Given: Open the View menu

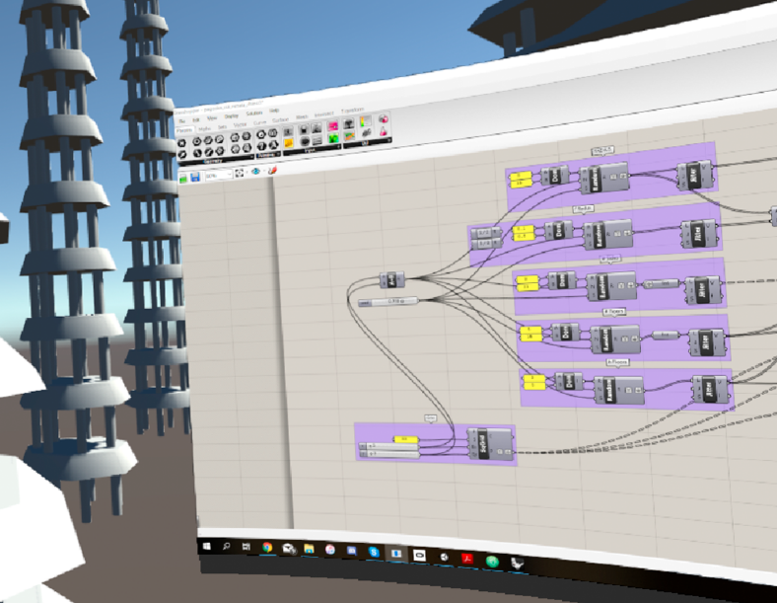Looking at the screenshot, I should [212, 118].
